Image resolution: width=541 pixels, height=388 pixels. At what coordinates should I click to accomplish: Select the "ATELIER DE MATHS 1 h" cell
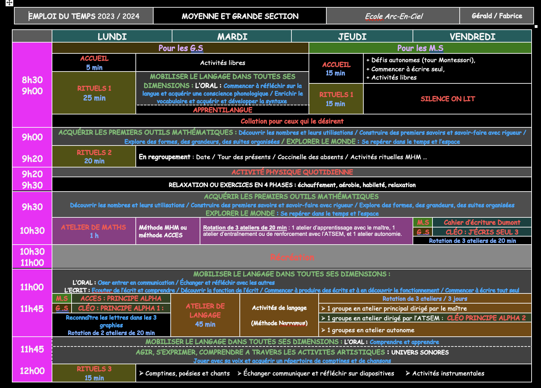[x=94, y=231]
